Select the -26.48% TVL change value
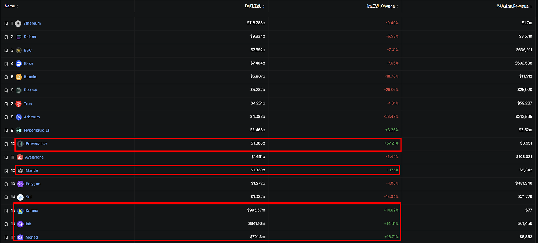The image size is (538, 243). click(x=392, y=117)
